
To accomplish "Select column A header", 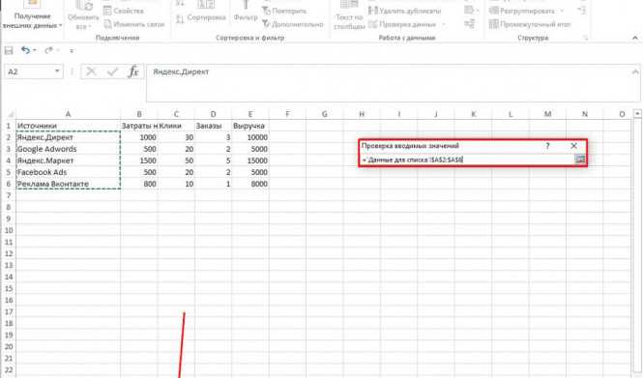I will tap(68, 114).
